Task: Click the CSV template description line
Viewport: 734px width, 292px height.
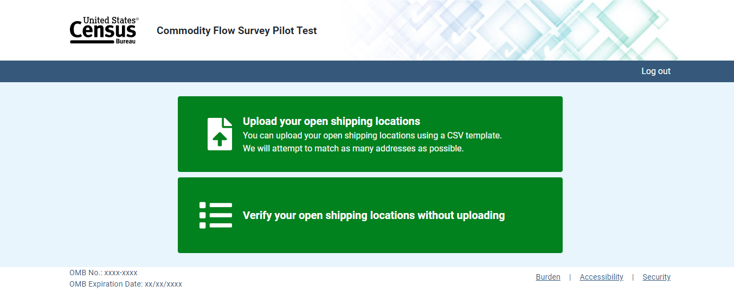Action: click(372, 135)
